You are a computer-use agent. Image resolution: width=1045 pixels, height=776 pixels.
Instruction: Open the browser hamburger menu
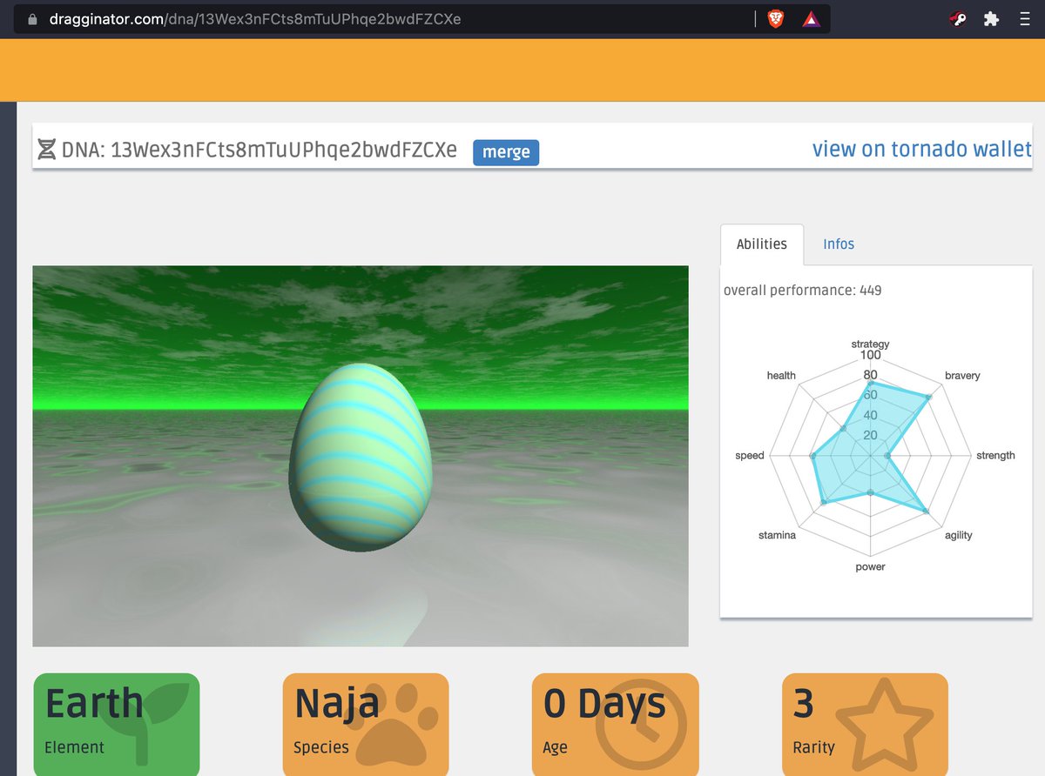click(x=1025, y=19)
